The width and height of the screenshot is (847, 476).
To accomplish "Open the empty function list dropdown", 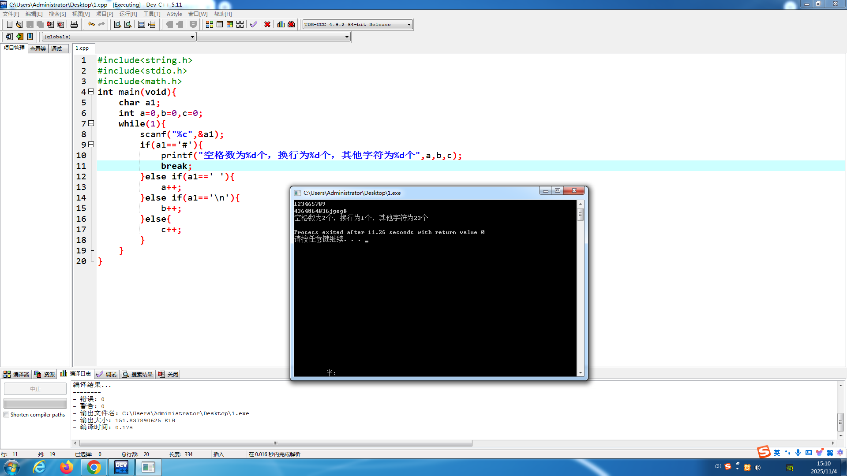I will pos(347,37).
